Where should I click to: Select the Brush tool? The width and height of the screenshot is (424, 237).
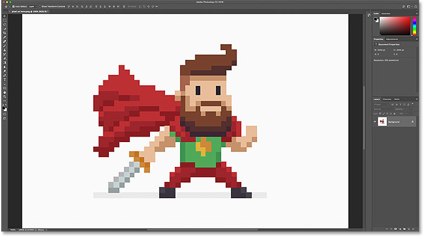(5, 45)
